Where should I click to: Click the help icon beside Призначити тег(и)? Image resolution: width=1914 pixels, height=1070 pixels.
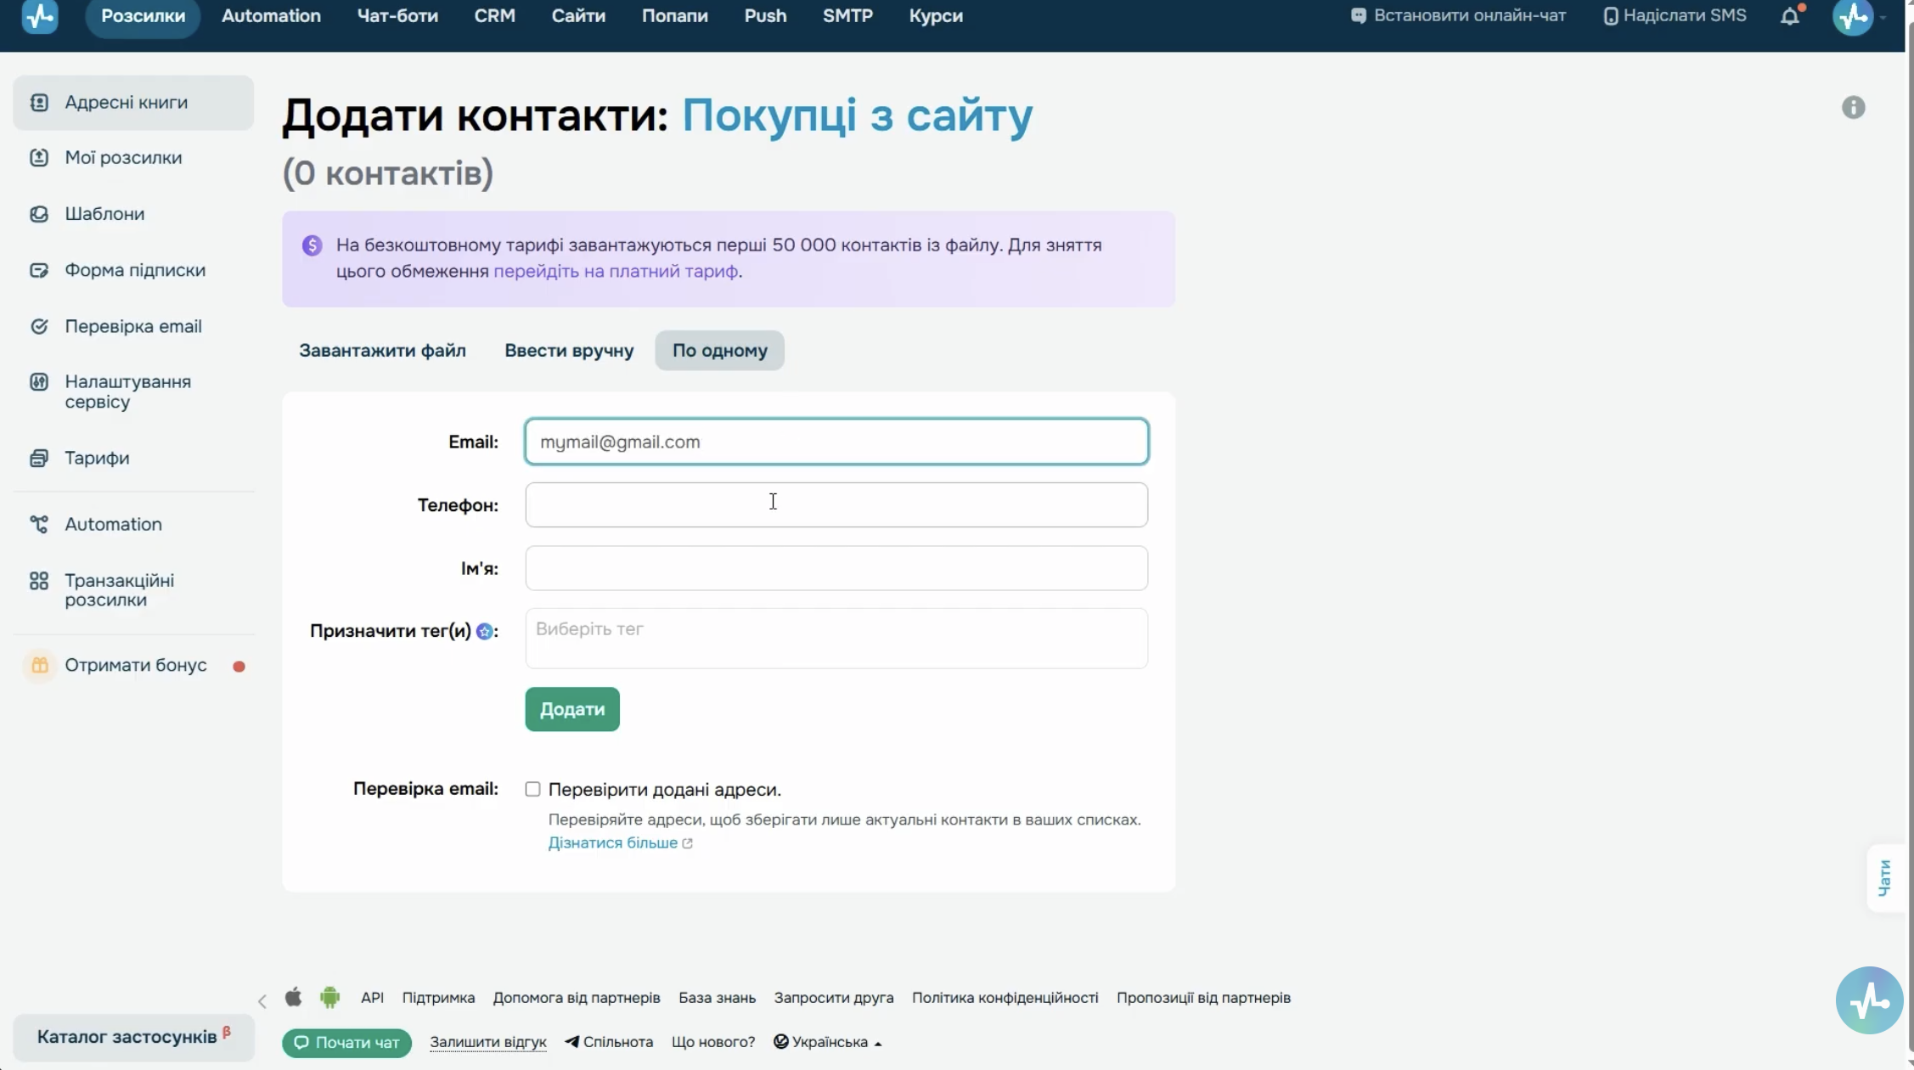[484, 631]
